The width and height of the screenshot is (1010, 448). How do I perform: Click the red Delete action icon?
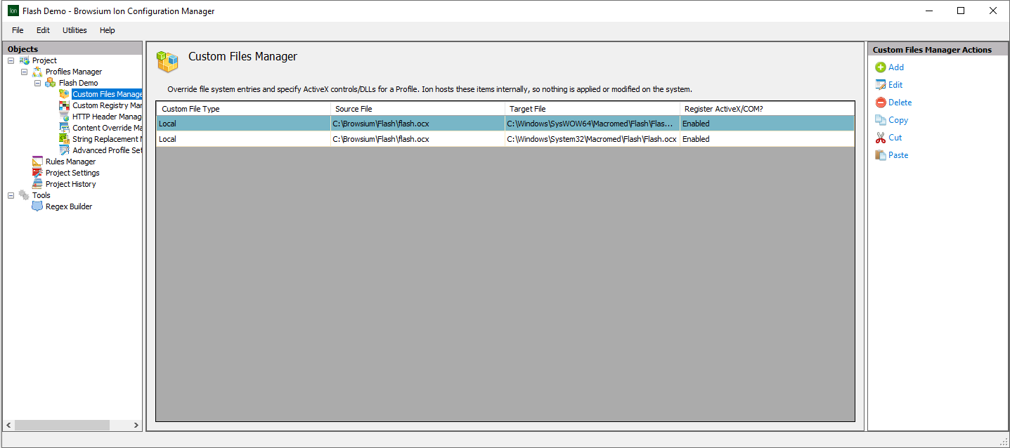880,103
